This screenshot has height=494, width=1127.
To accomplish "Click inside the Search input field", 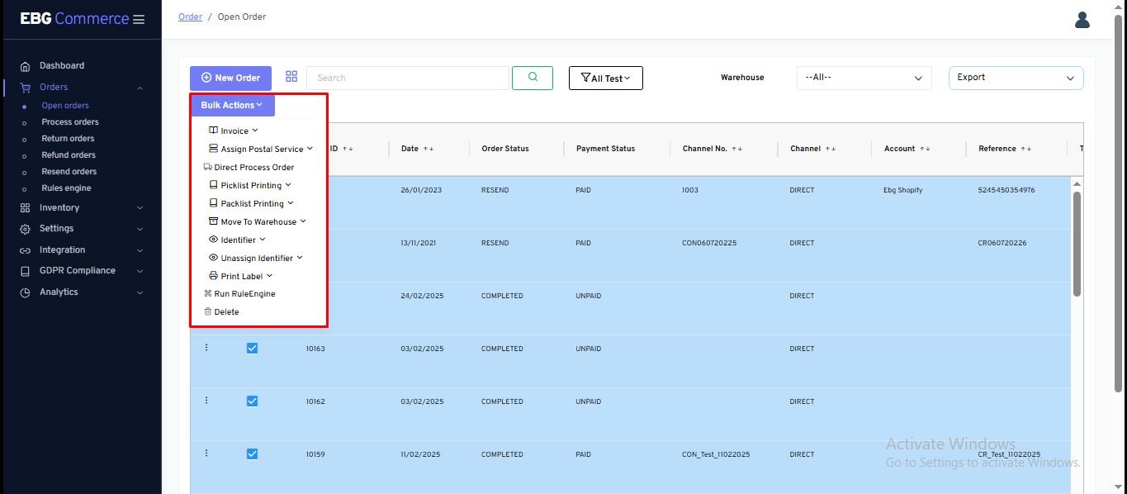I will coord(407,78).
